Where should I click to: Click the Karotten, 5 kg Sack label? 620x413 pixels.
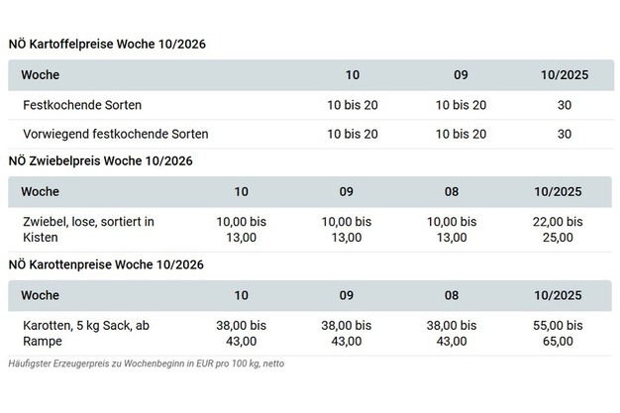pyautogui.click(x=90, y=333)
